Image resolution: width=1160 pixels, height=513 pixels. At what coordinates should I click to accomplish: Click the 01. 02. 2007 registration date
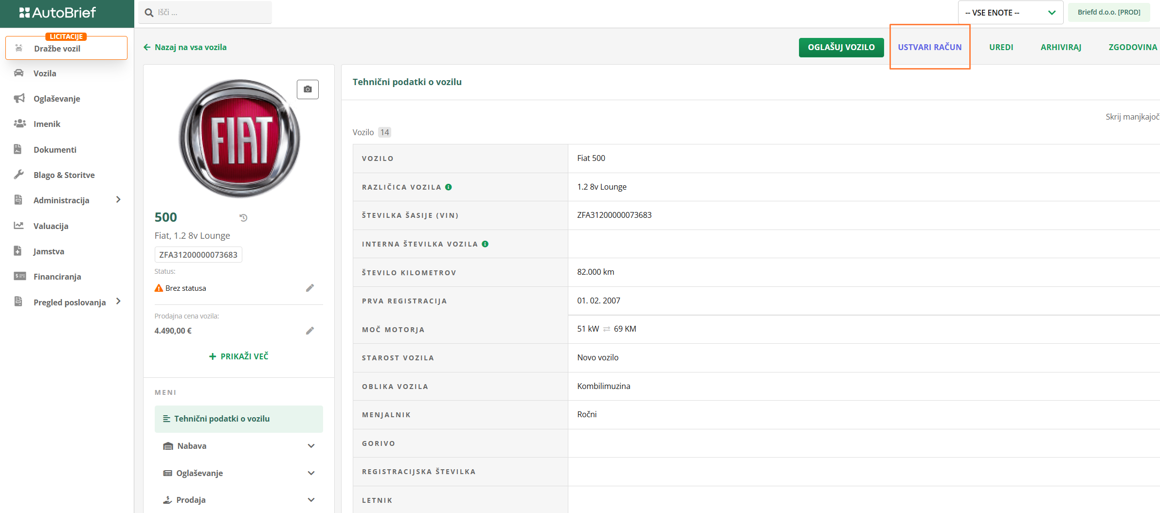598,301
